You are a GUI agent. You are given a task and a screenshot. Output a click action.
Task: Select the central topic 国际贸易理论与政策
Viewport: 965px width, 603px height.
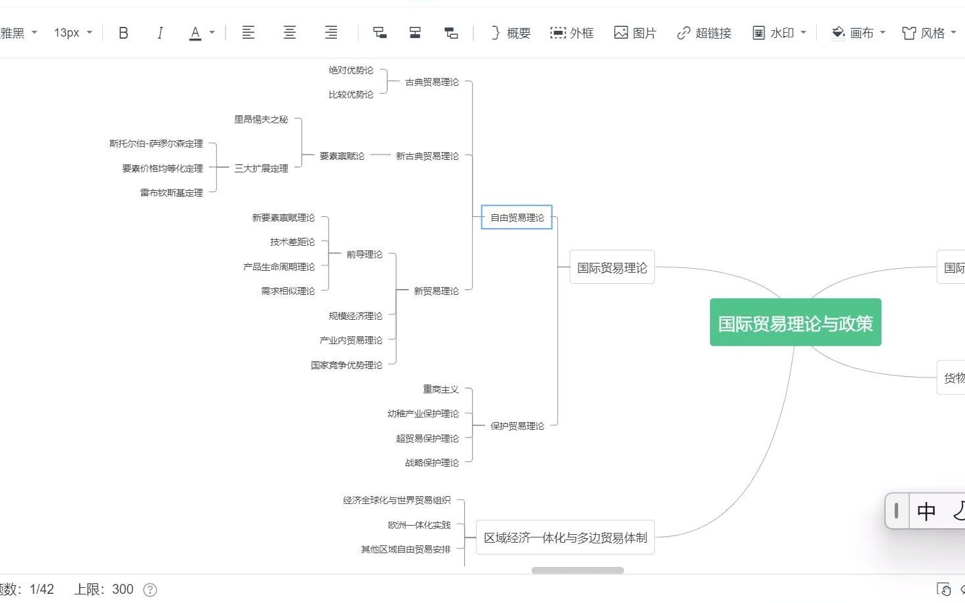795,322
